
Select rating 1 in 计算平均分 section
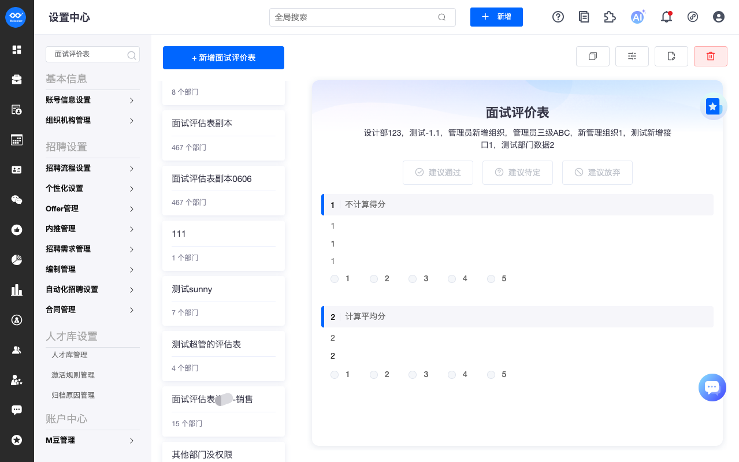tap(335, 375)
